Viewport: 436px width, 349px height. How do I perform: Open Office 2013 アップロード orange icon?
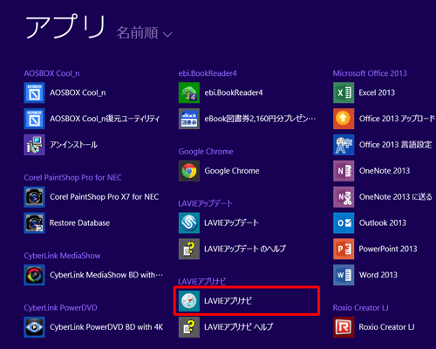coord(344,119)
